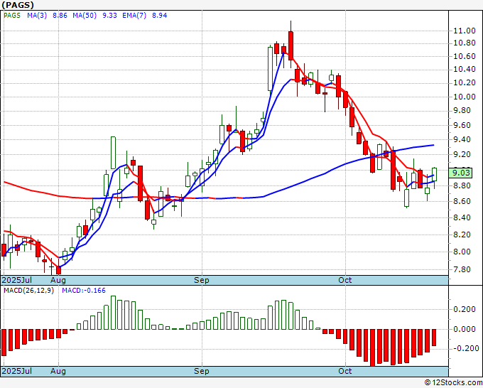Click the -0.200 MACD axis label
Viewport: 483px width, 388px height.
coord(465,348)
